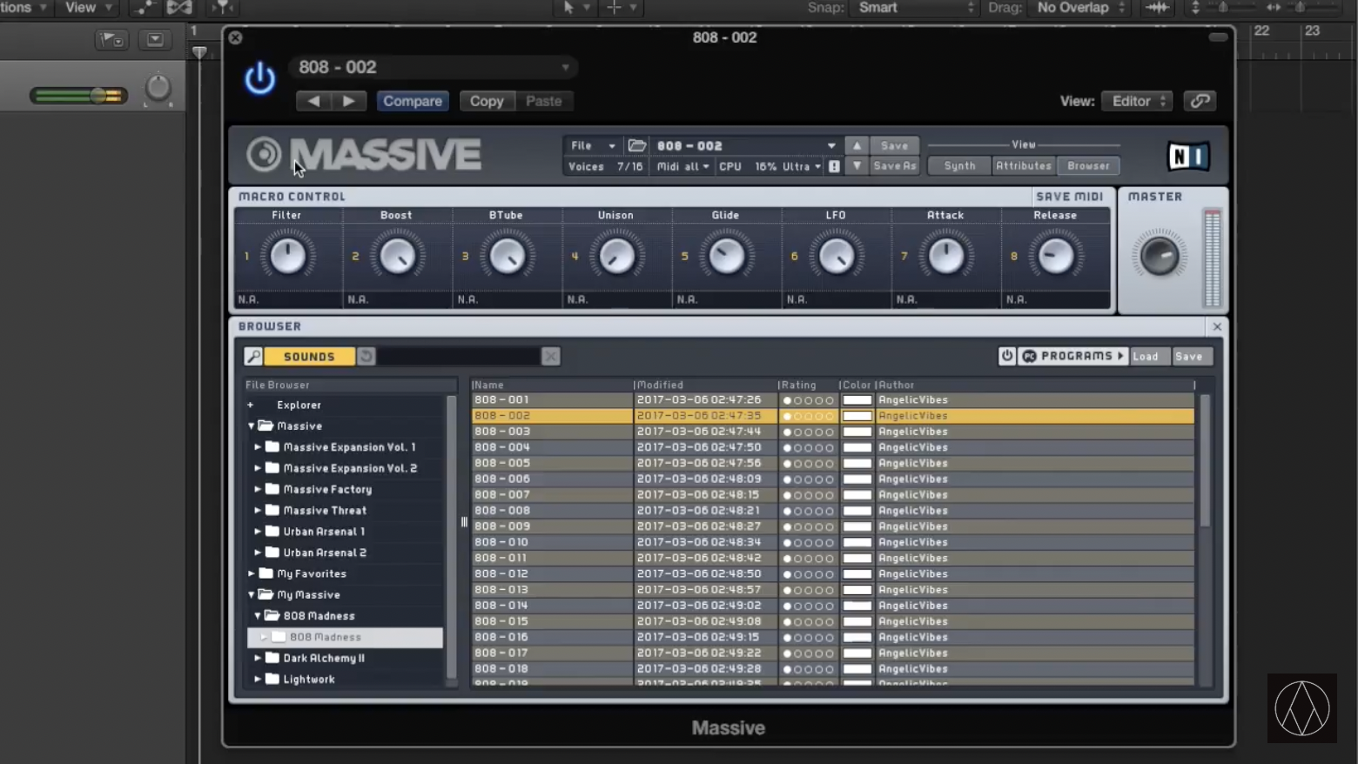
Task: Enable the Compare button
Action: tap(413, 101)
